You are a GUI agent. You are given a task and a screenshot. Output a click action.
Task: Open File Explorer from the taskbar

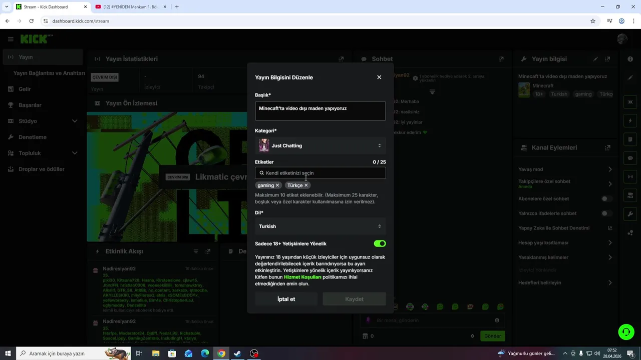[155, 353]
